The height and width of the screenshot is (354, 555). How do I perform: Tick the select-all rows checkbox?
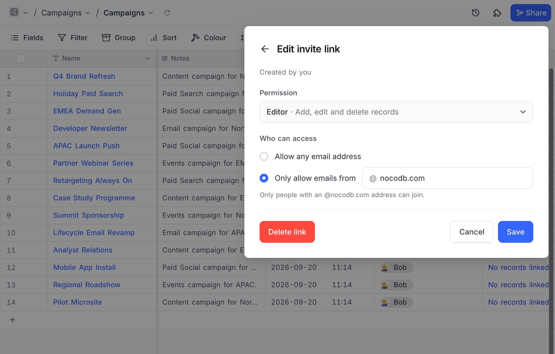tap(21, 58)
